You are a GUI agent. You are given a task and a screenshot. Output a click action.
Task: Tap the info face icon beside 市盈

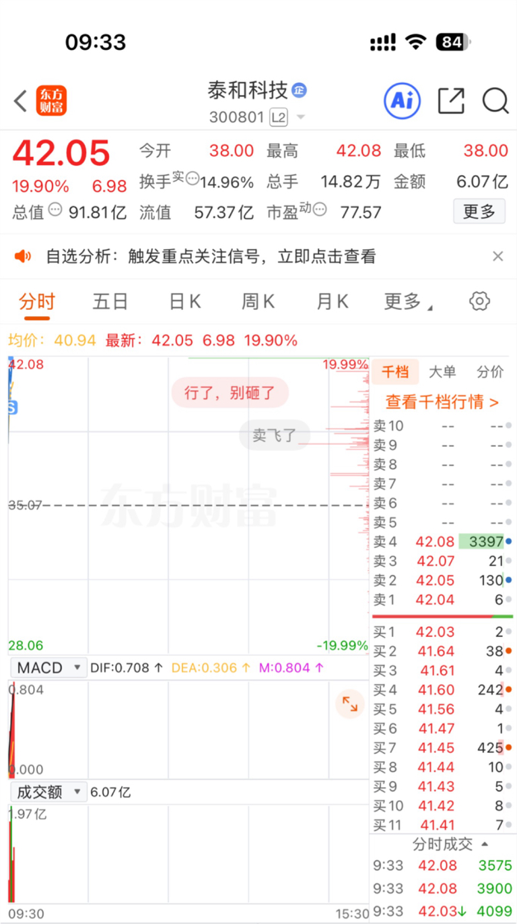pos(320,209)
